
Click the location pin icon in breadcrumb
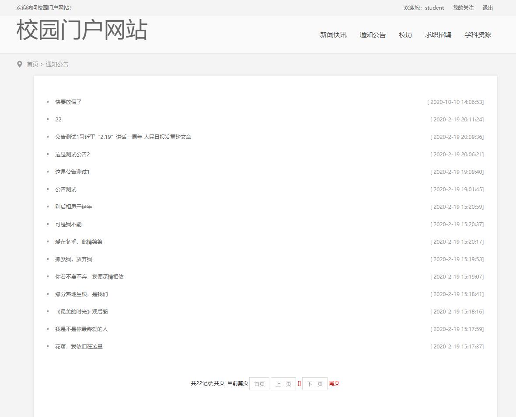point(19,64)
